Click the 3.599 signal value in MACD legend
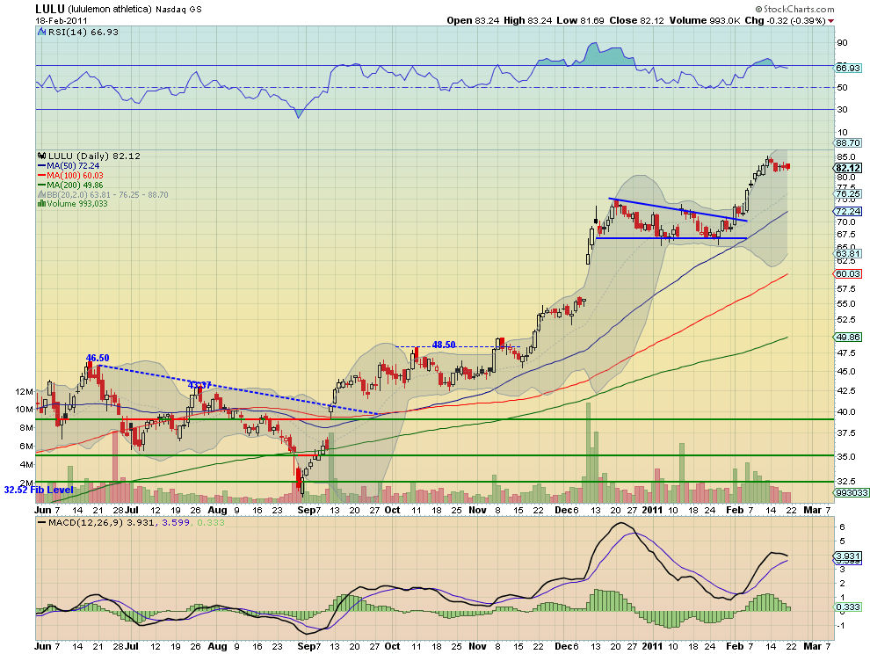The width and height of the screenshot is (870, 654). click(174, 522)
